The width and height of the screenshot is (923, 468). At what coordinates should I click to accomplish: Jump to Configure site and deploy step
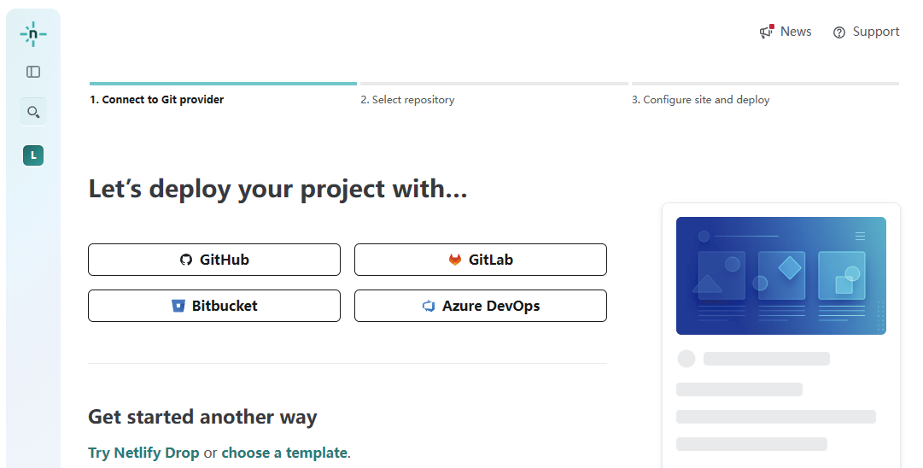pos(700,100)
